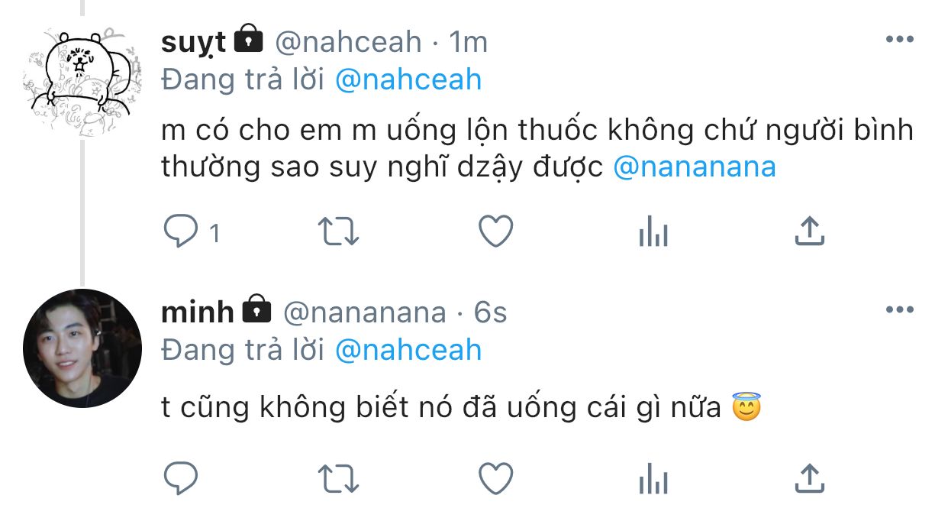Open more options menu on minh's tweet

pos(899,309)
